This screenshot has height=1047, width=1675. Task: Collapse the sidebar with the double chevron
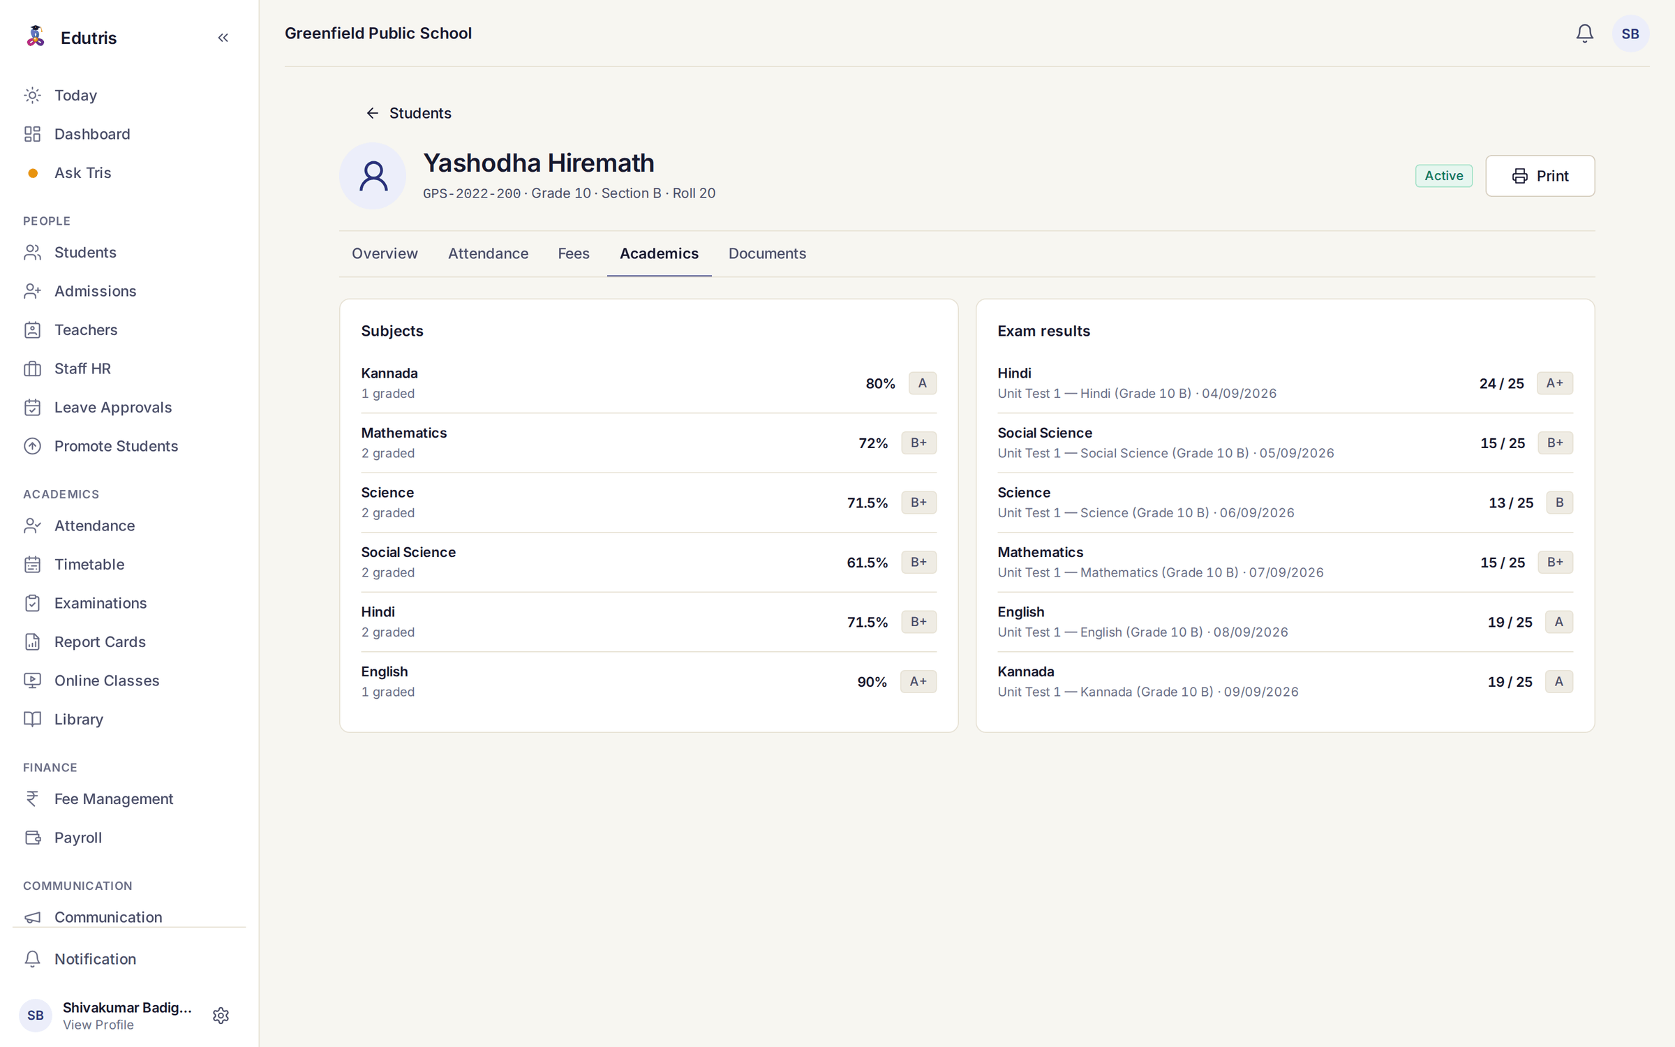pyautogui.click(x=223, y=38)
